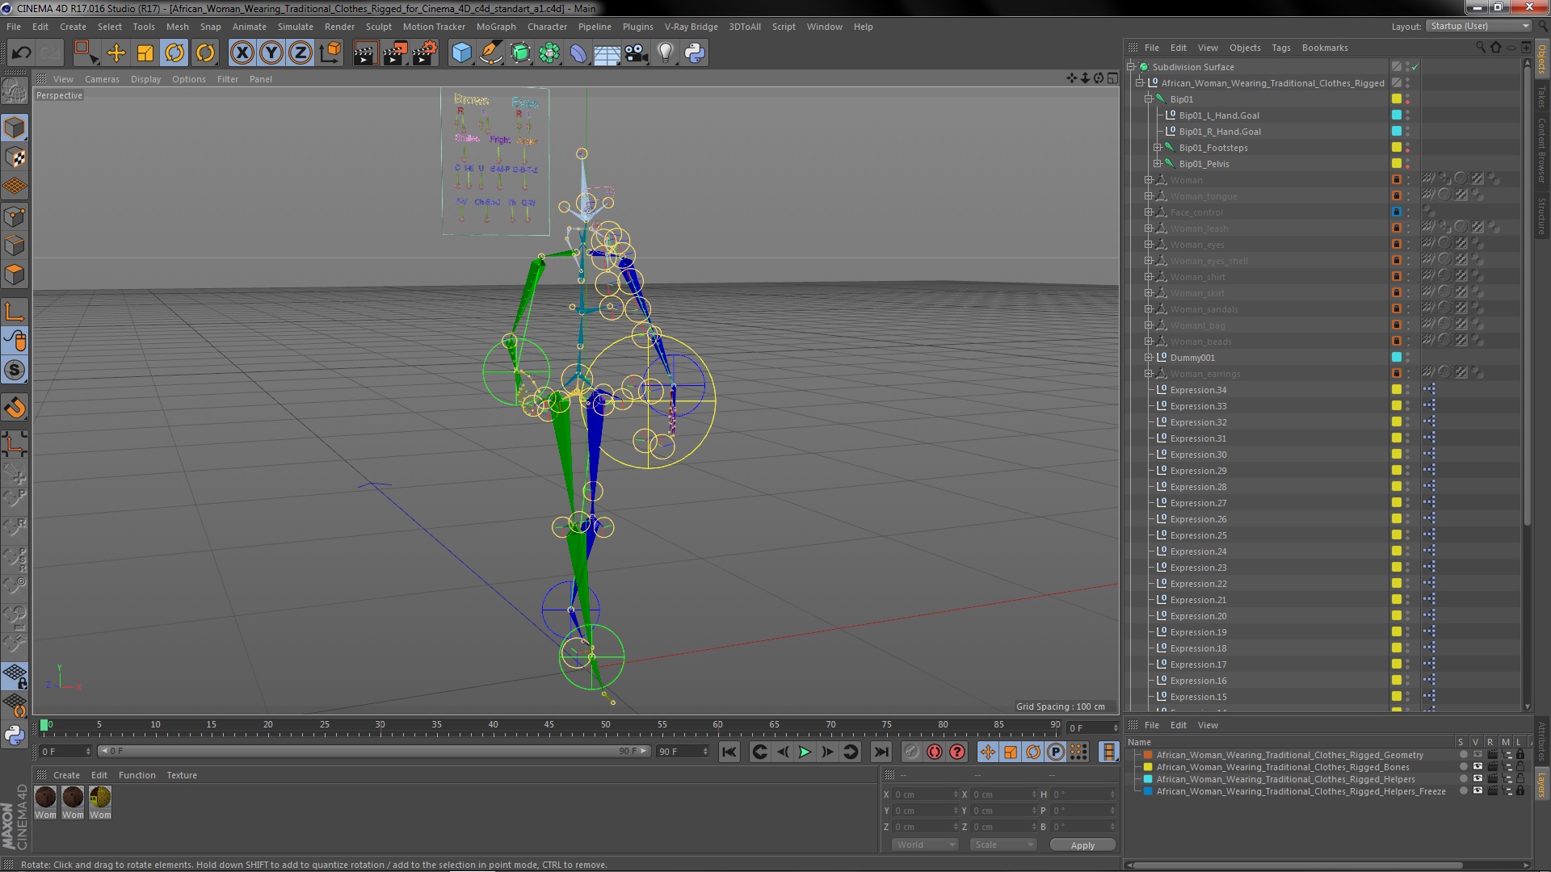The width and height of the screenshot is (1551, 872).
Task: Open material manager Create menu
Action: click(x=66, y=775)
